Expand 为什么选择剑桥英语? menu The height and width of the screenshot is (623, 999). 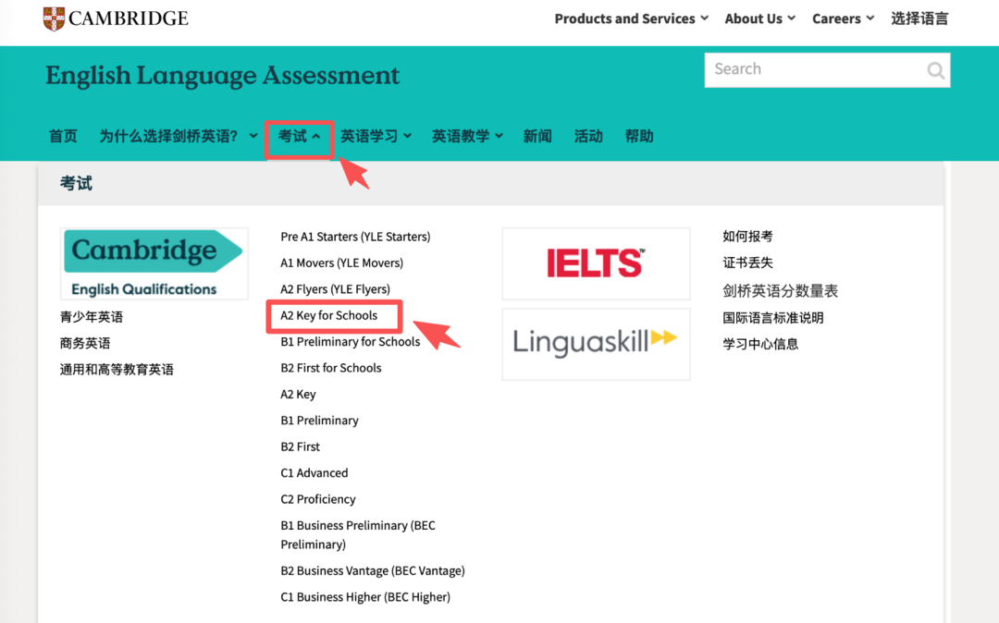click(178, 136)
